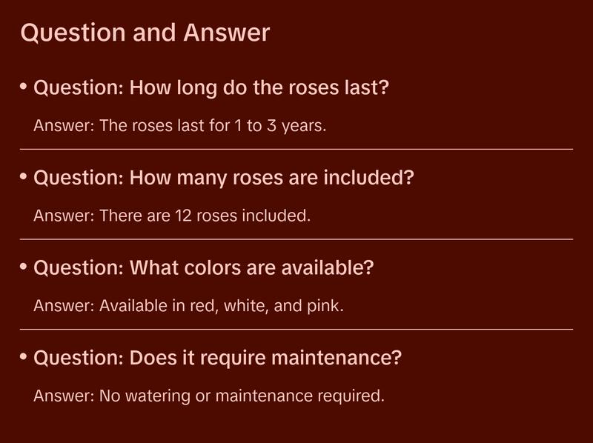Viewport: 593px width, 443px height.
Task: Expand the 'Does it require maintenance?' question
Action: point(218,359)
